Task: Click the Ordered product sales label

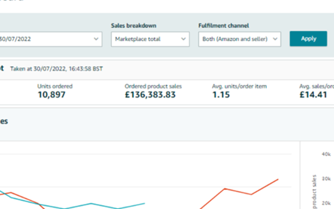Action: [153, 86]
